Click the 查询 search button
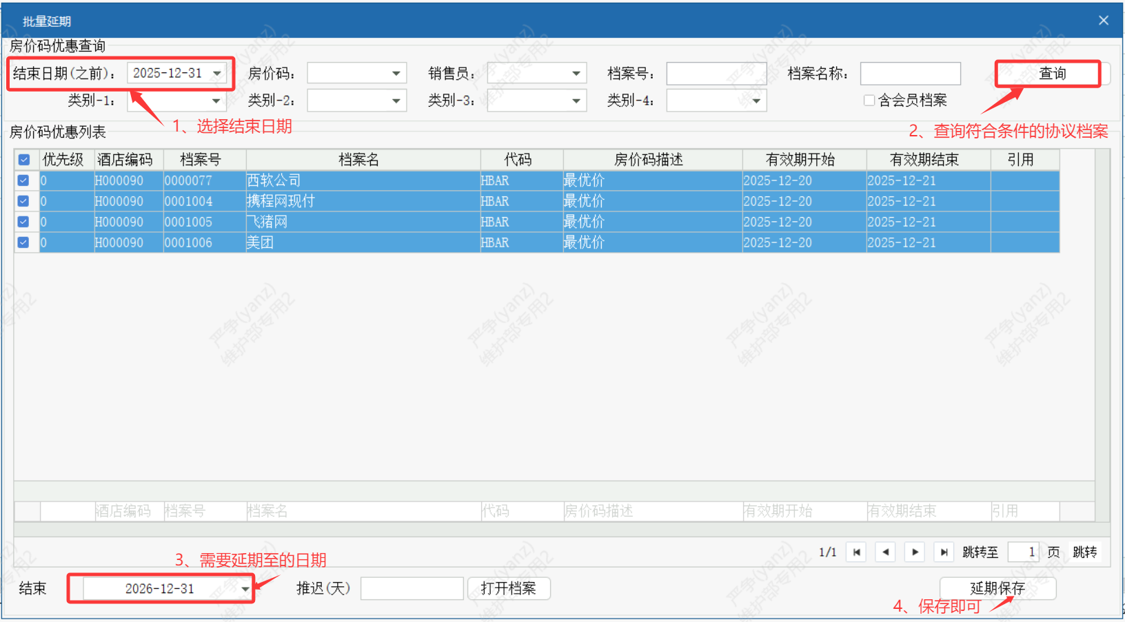This screenshot has width=1125, height=622. click(1051, 74)
